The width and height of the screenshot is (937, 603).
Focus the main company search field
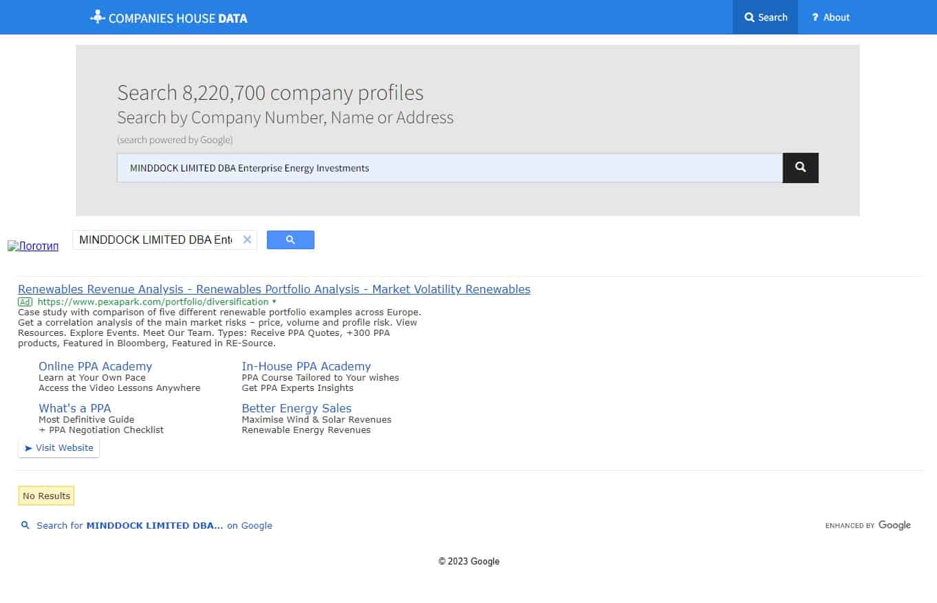pos(450,168)
